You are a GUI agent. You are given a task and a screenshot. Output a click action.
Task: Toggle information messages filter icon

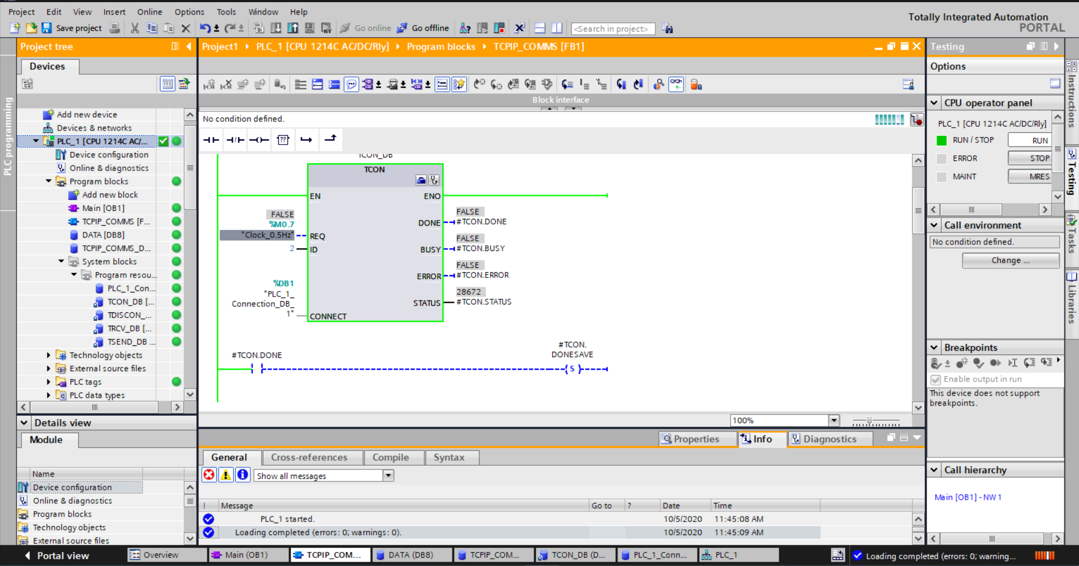243,475
